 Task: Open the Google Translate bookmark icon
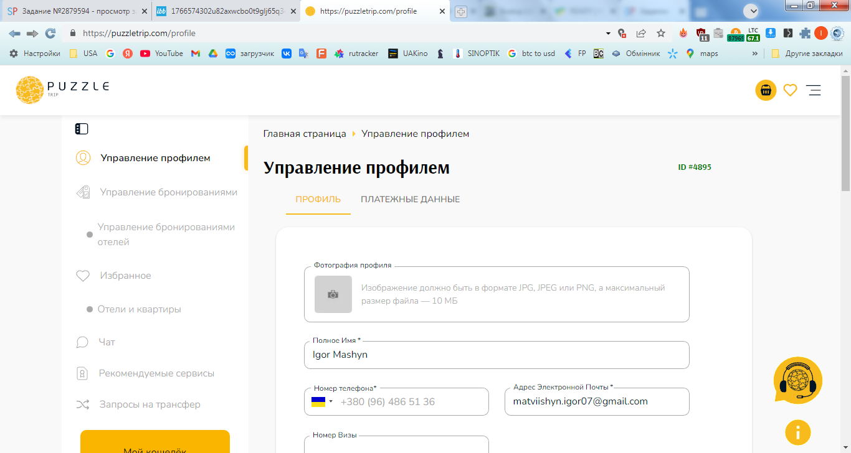[x=303, y=54]
